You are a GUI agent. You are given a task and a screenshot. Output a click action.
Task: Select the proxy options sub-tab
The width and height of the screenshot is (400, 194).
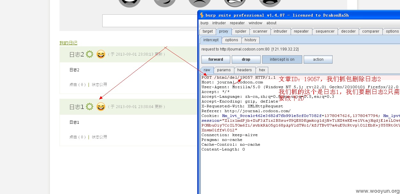click(x=231, y=40)
